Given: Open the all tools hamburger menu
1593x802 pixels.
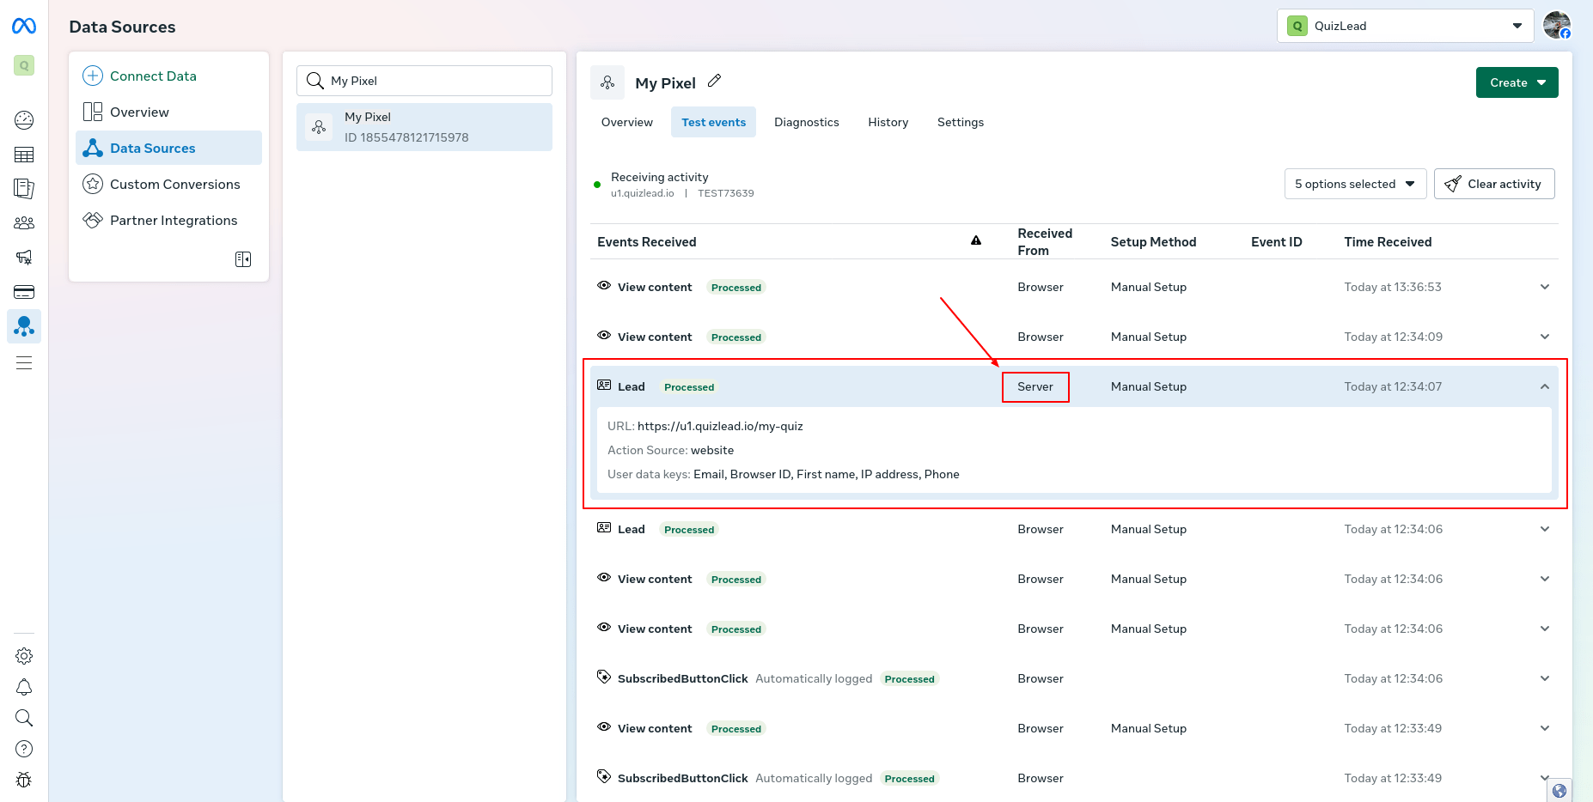Looking at the screenshot, I should point(24,362).
